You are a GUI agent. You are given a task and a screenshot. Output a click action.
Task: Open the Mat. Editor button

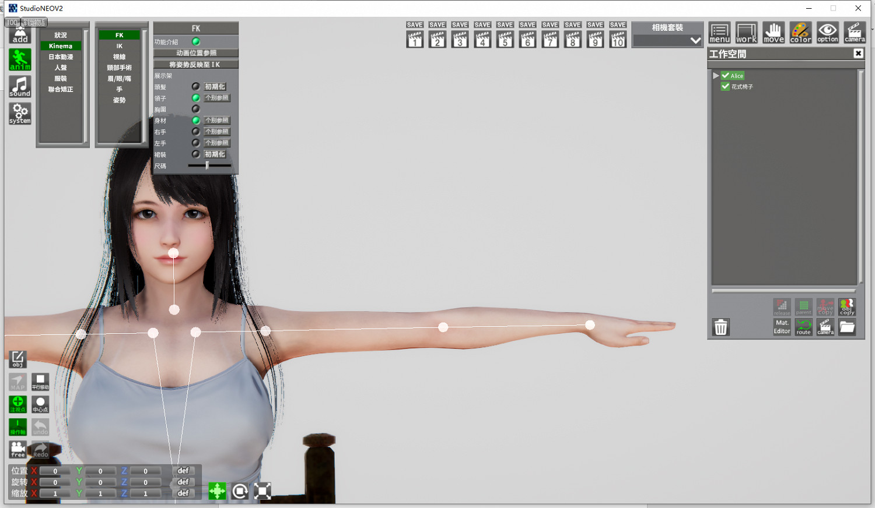click(782, 327)
